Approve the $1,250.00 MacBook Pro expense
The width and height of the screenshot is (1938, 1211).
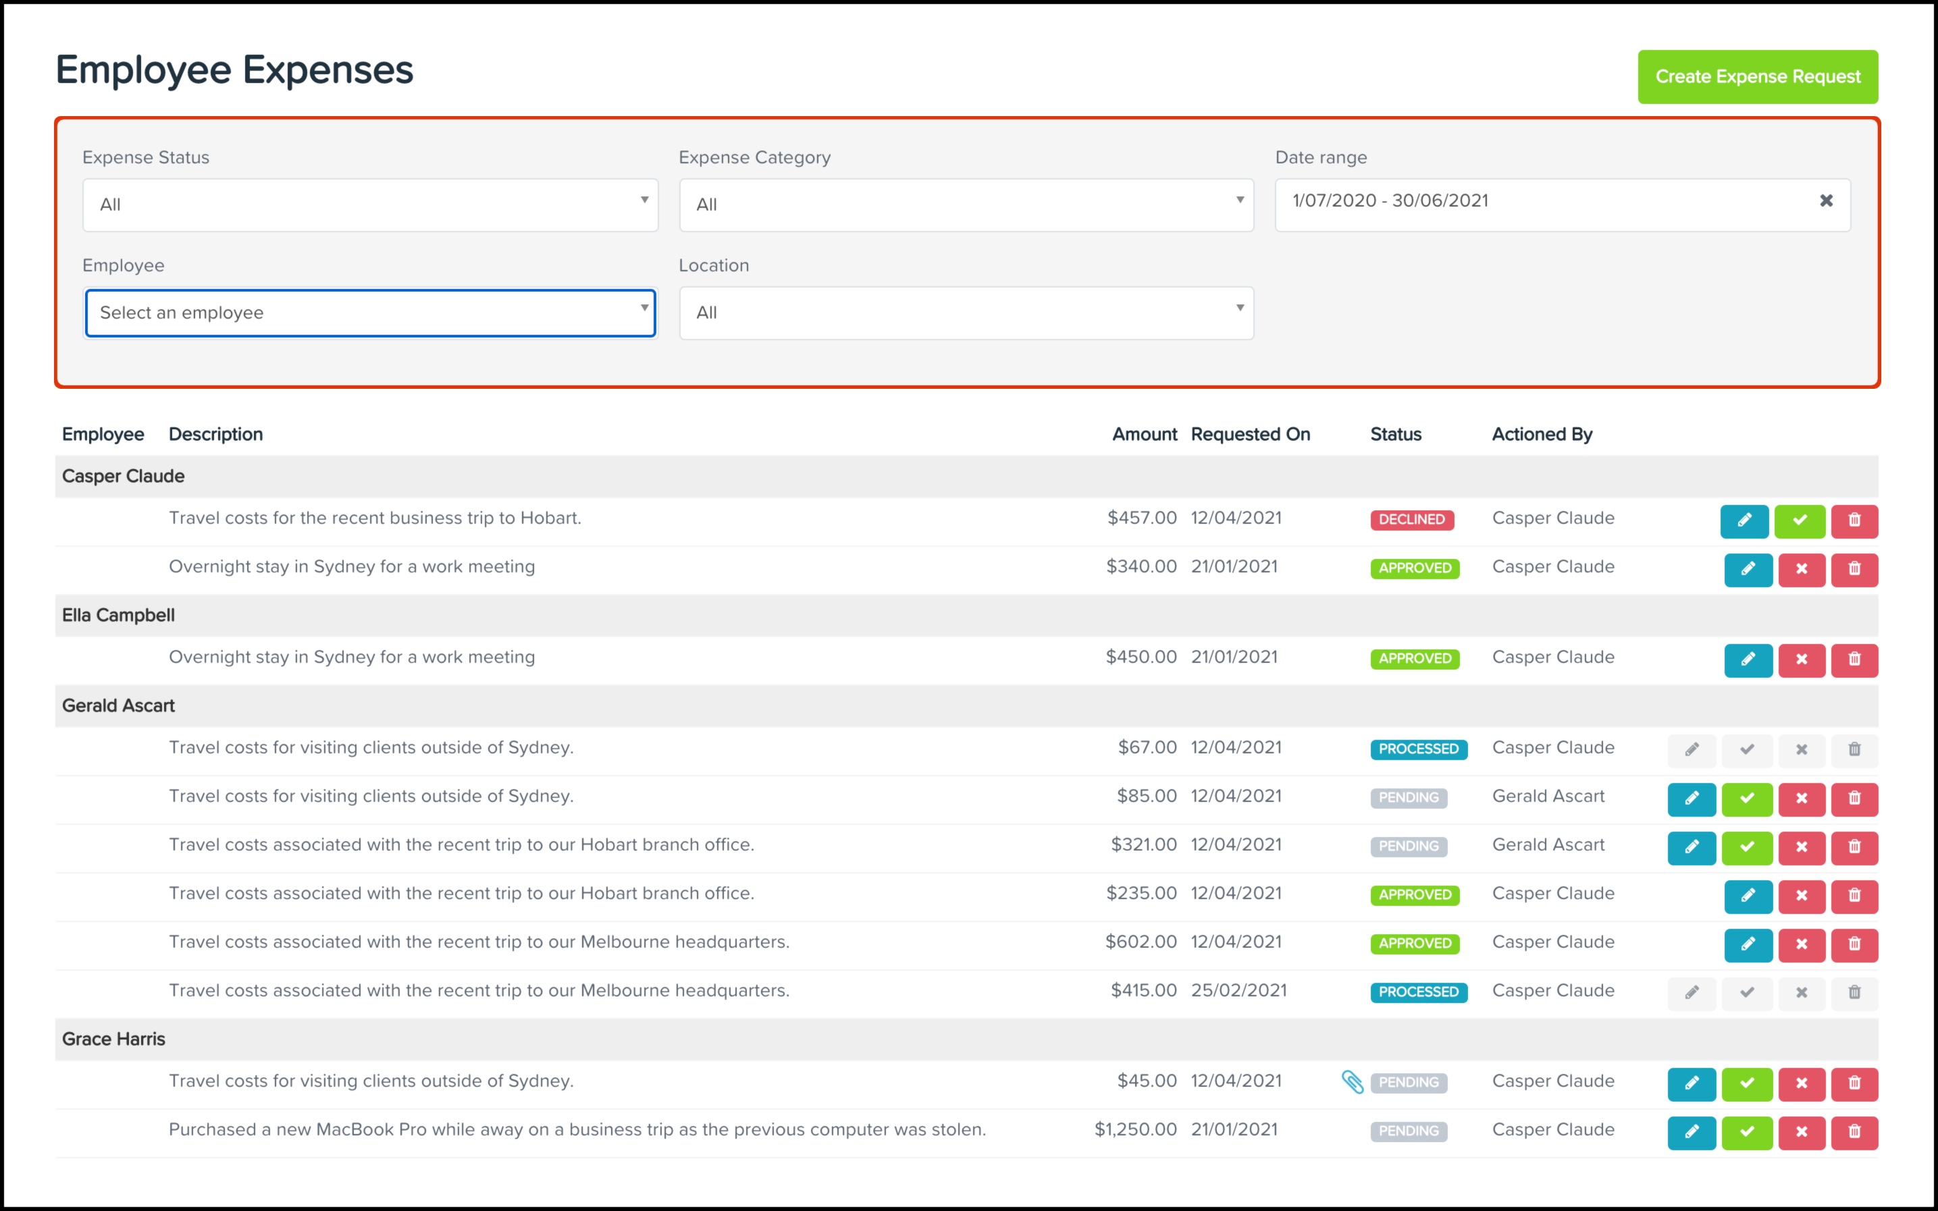(x=1746, y=1133)
